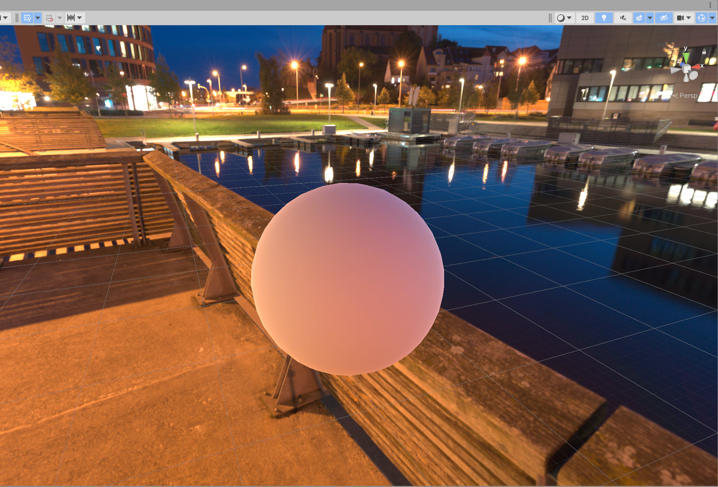
Task: Toggle hidden objects visibility eye icon
Action: 664,18
